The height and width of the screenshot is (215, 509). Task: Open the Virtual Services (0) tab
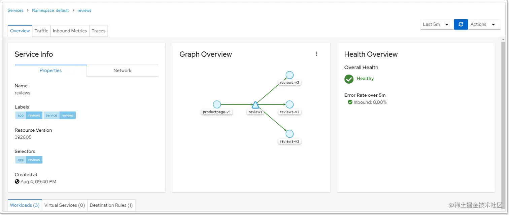click(65, 205)
